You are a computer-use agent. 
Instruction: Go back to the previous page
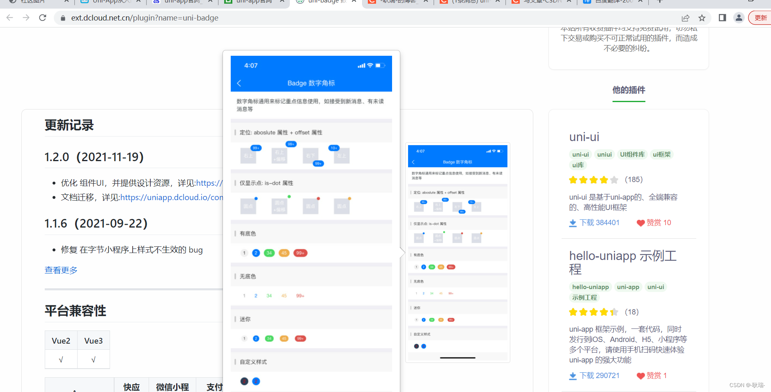tap(10, 18)
